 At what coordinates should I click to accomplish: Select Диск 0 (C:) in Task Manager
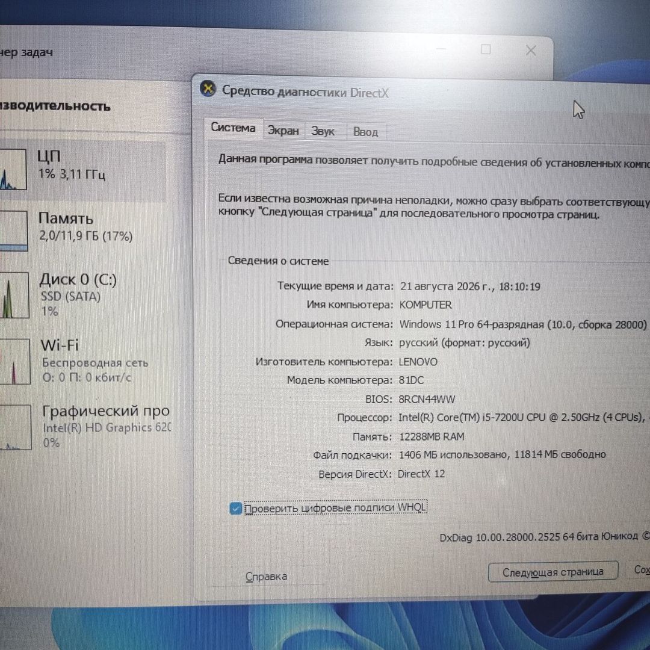point(83,294)
